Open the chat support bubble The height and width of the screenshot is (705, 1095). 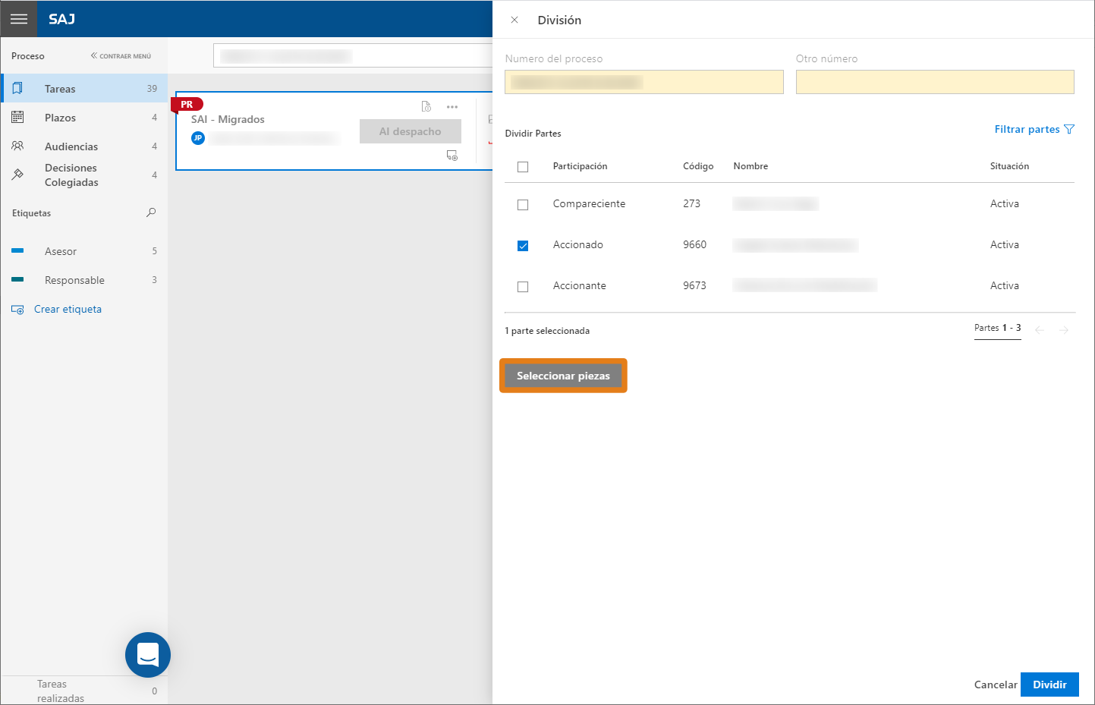(148, 655)
